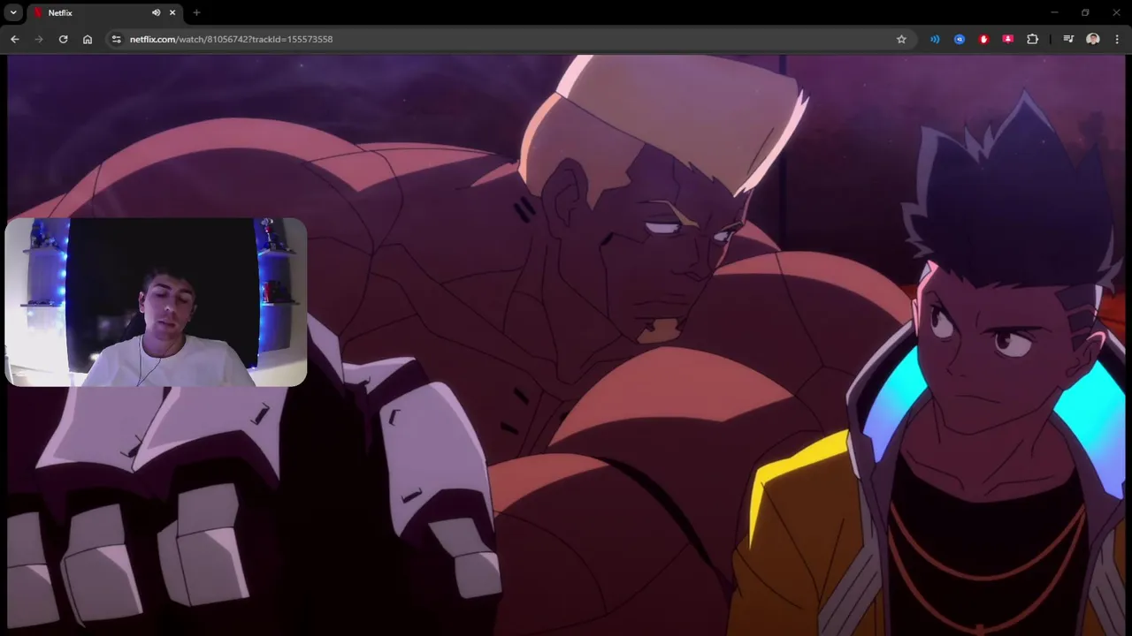The height and width of the screenshot is (636, 1132).
Task: Open the blue sound-waves extension
Action: 935,39
